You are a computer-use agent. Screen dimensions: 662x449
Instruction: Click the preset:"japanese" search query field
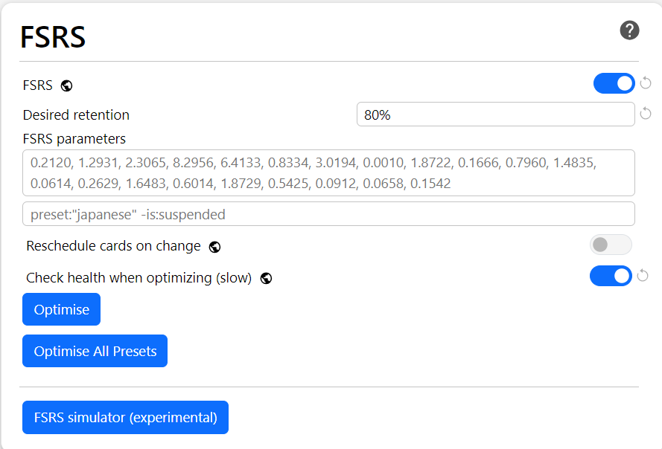click(x=328, y=214)
